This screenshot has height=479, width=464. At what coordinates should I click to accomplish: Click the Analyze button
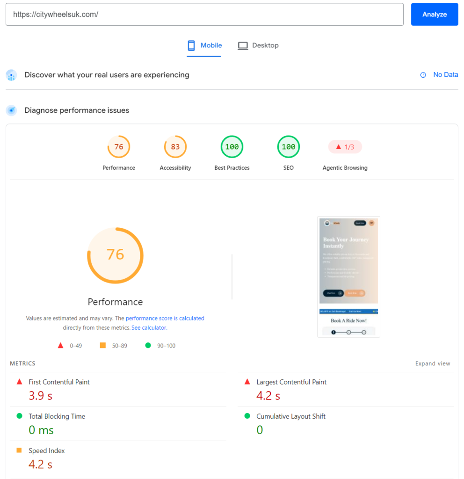coord(435,15)
